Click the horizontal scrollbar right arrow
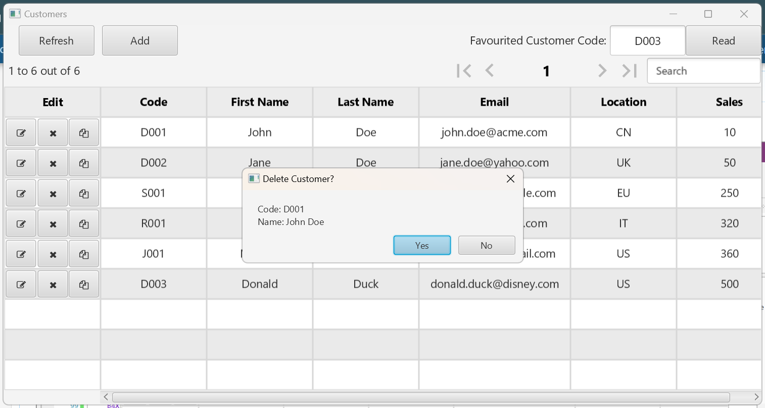This screenshot has height=408, width=765. coord(756,397)
